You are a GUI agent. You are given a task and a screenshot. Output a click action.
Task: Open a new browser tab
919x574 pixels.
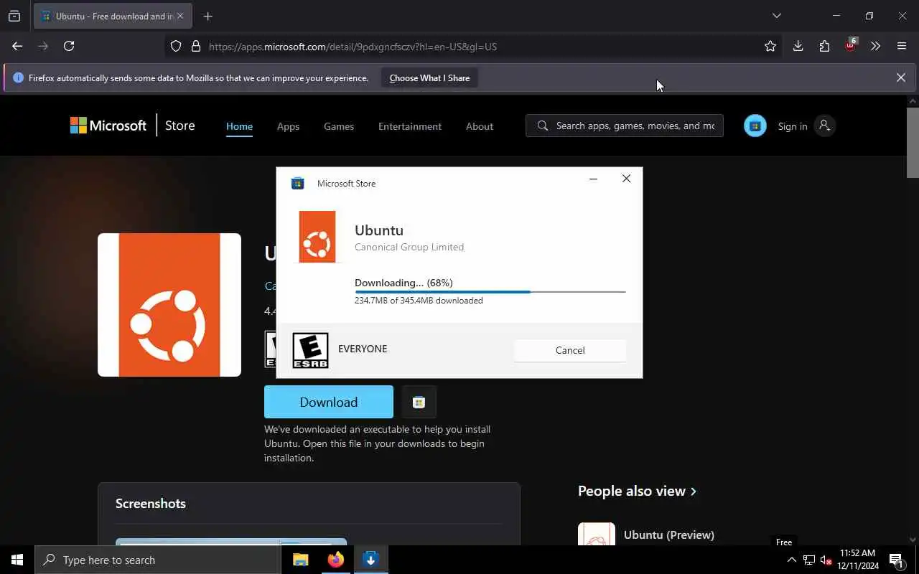point(207,16)
